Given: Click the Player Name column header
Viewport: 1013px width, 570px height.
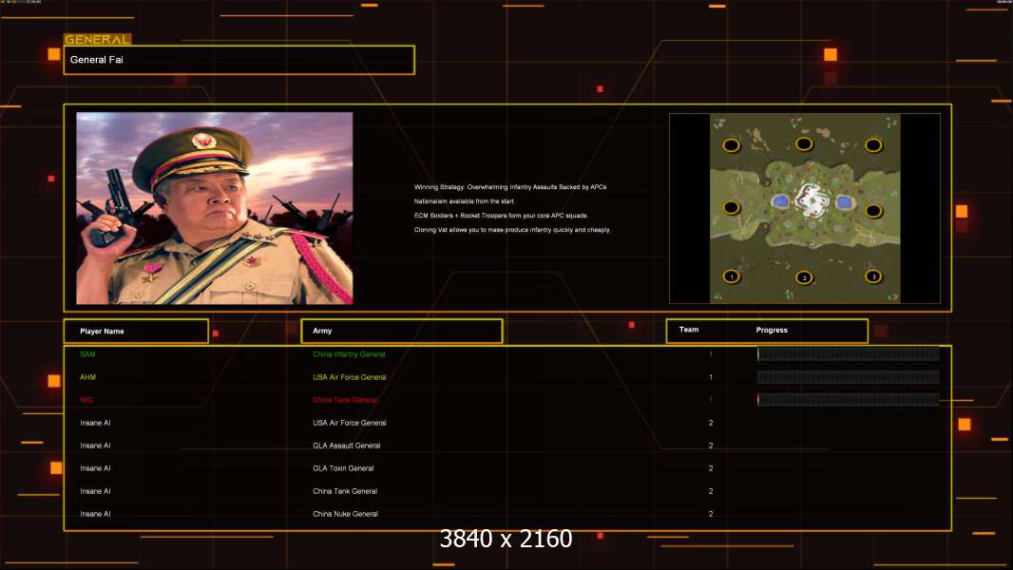Looking at the screenshot, I should coord(136,331).
